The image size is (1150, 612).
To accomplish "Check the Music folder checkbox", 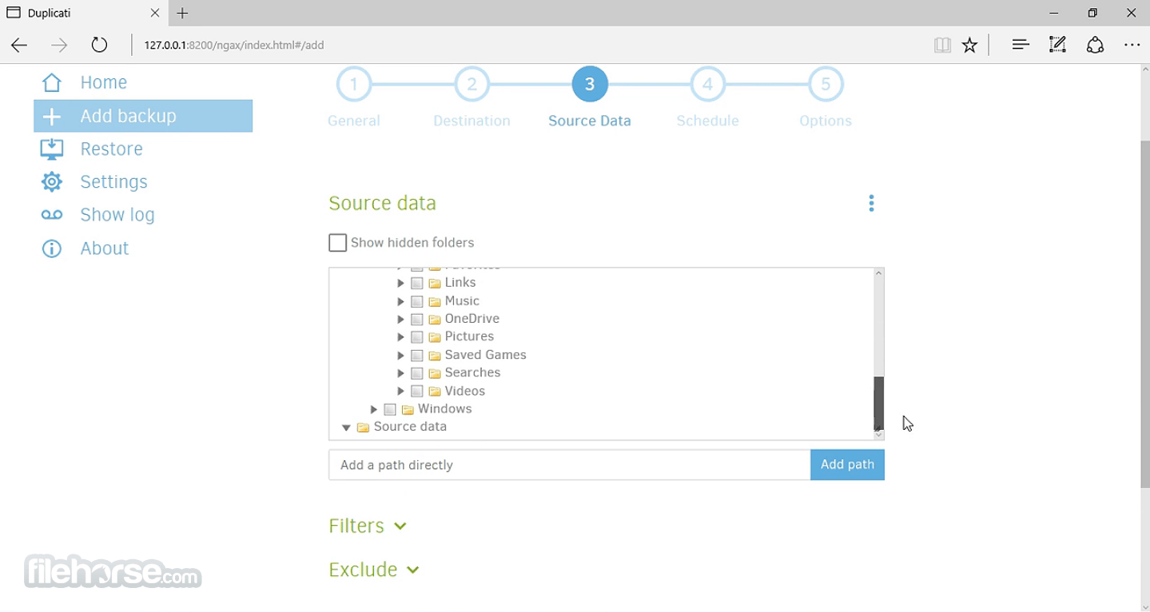I will (417, 302).
